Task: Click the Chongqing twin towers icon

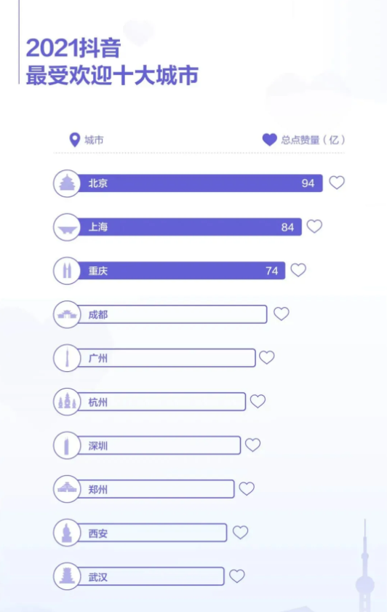Action: point(67,271)
